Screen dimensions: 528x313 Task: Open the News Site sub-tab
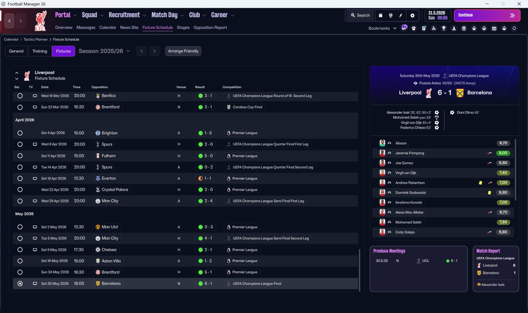(x=129, y=28)
